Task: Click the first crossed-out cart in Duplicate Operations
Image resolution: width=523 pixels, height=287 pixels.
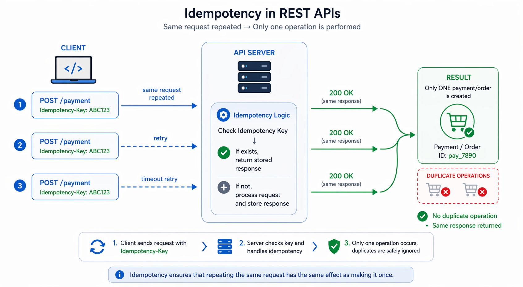Action: click(438, 190)
